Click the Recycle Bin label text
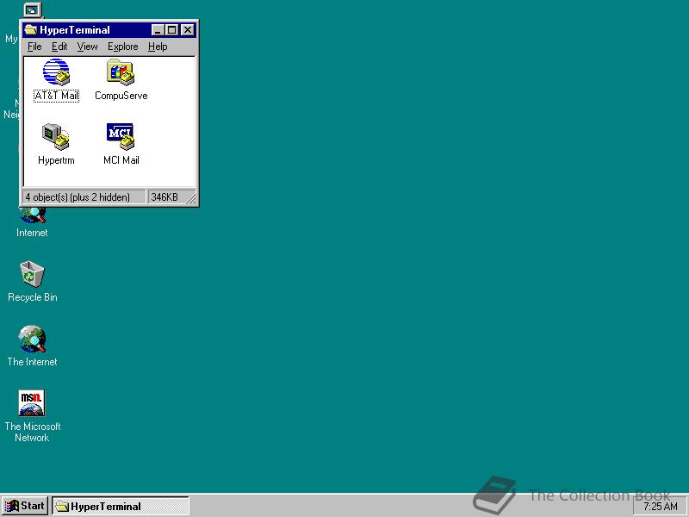Image resolution: width=689 pixels, height=517 pixels. (x=33, y=297)
